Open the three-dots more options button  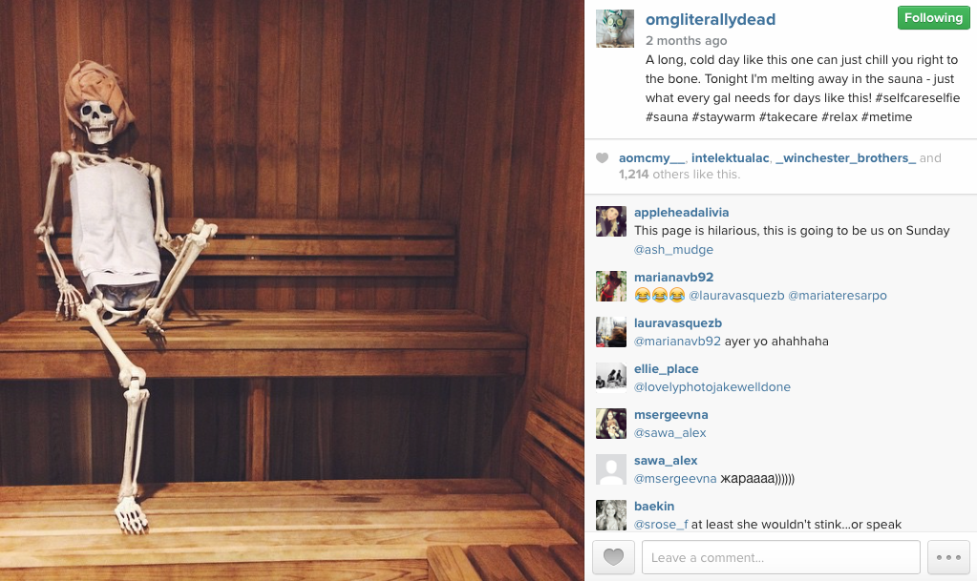click(x=948, y=557)
